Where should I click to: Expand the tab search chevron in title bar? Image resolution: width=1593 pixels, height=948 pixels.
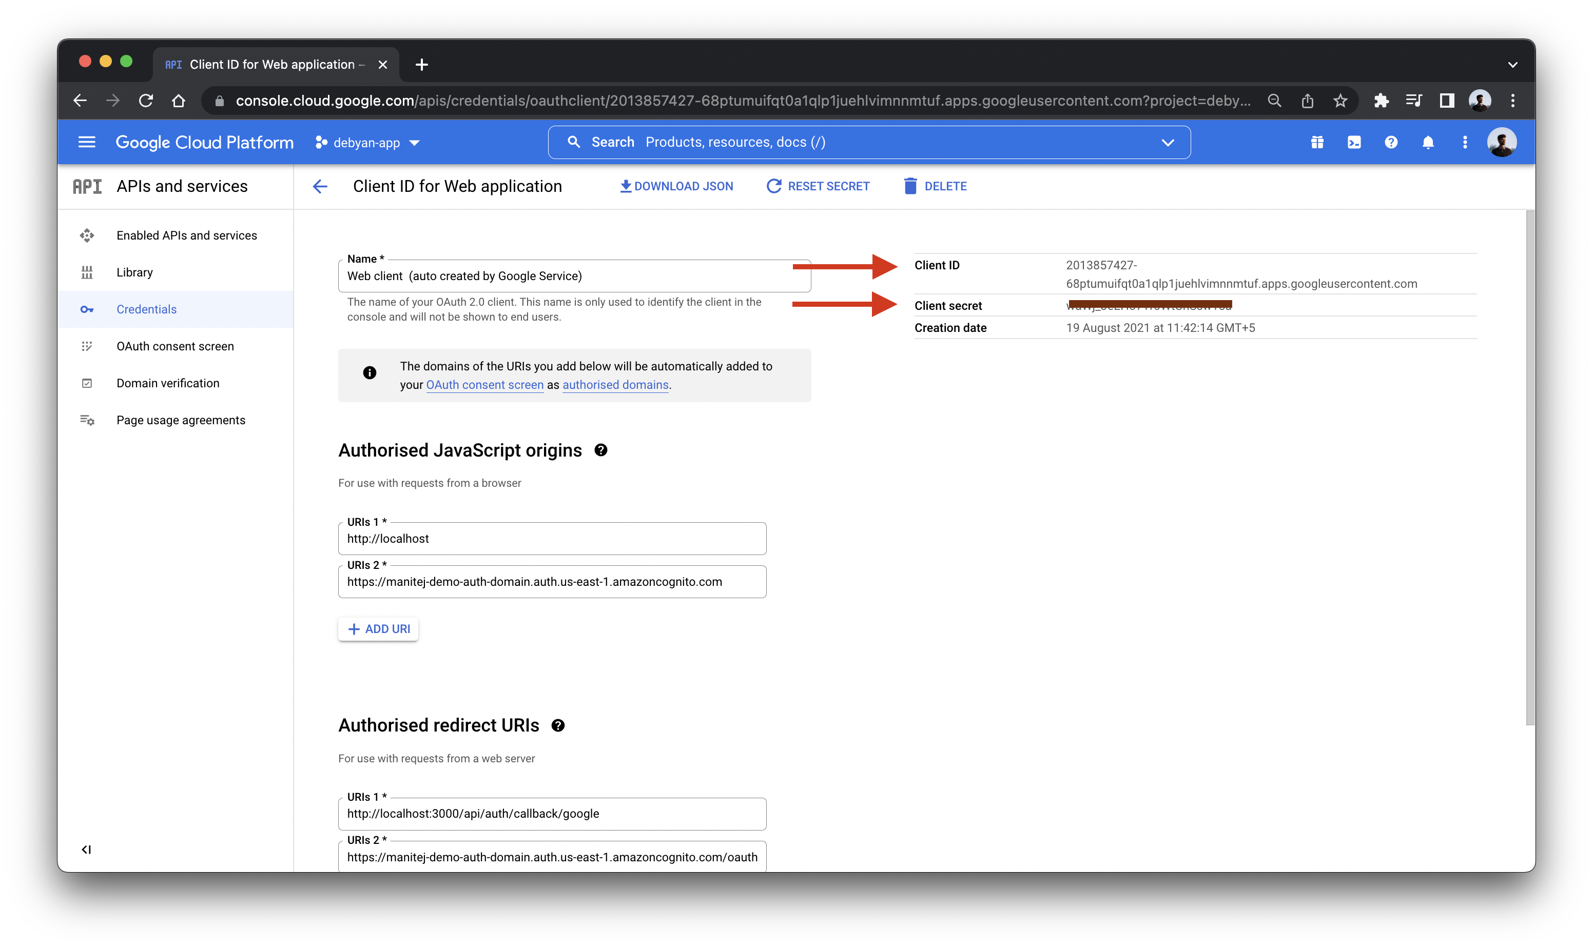[x=1512, y=65]
